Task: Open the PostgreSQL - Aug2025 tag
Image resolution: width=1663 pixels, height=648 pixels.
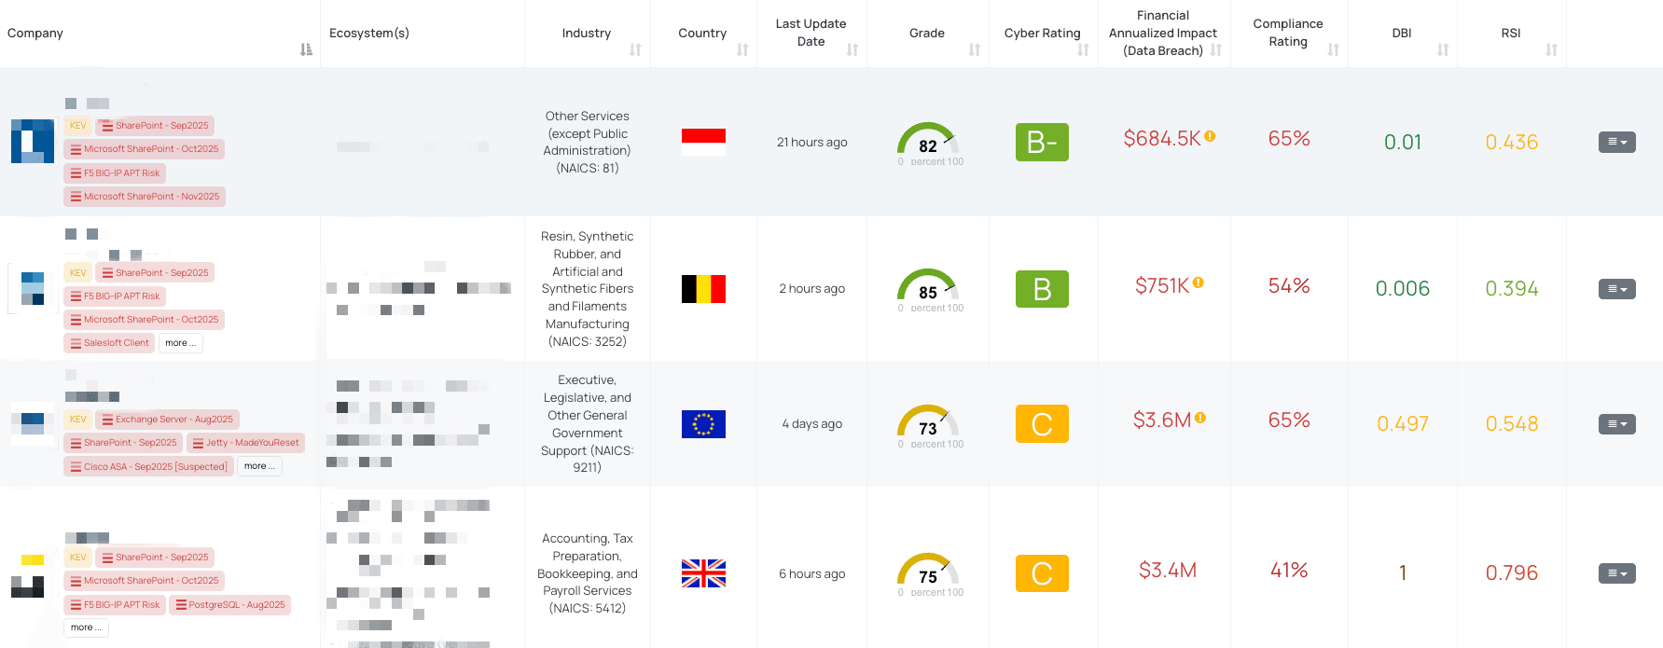Action: click(x=230, y=605)
